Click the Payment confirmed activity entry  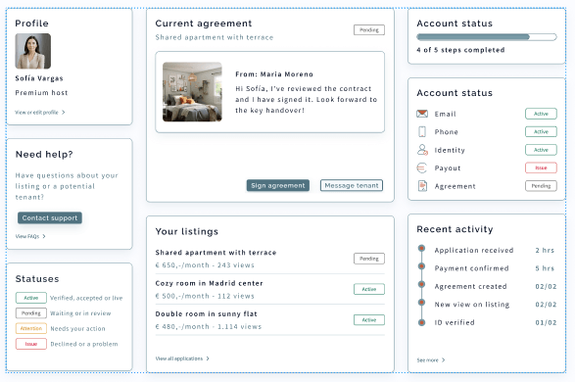coord(487,268)
